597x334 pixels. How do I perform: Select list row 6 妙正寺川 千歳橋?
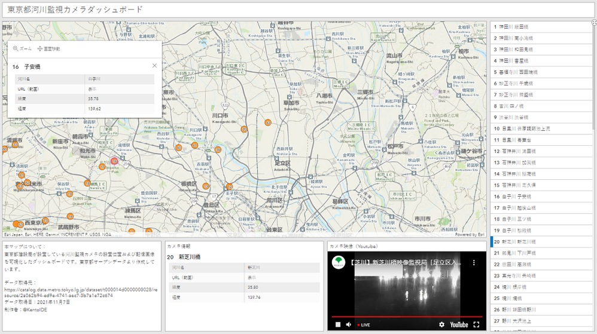pos(541,83)
